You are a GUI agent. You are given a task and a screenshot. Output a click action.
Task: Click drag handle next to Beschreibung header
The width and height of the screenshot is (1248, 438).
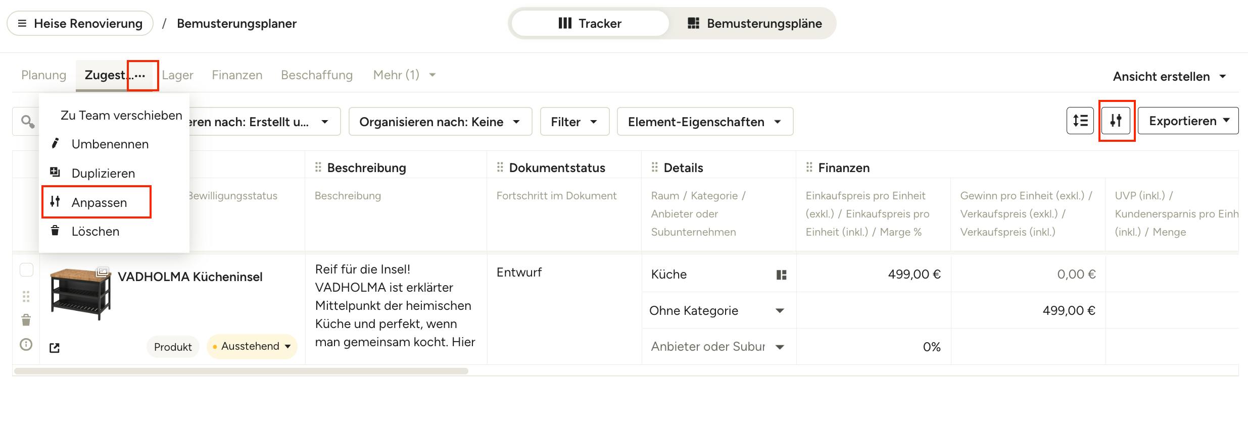318,167
